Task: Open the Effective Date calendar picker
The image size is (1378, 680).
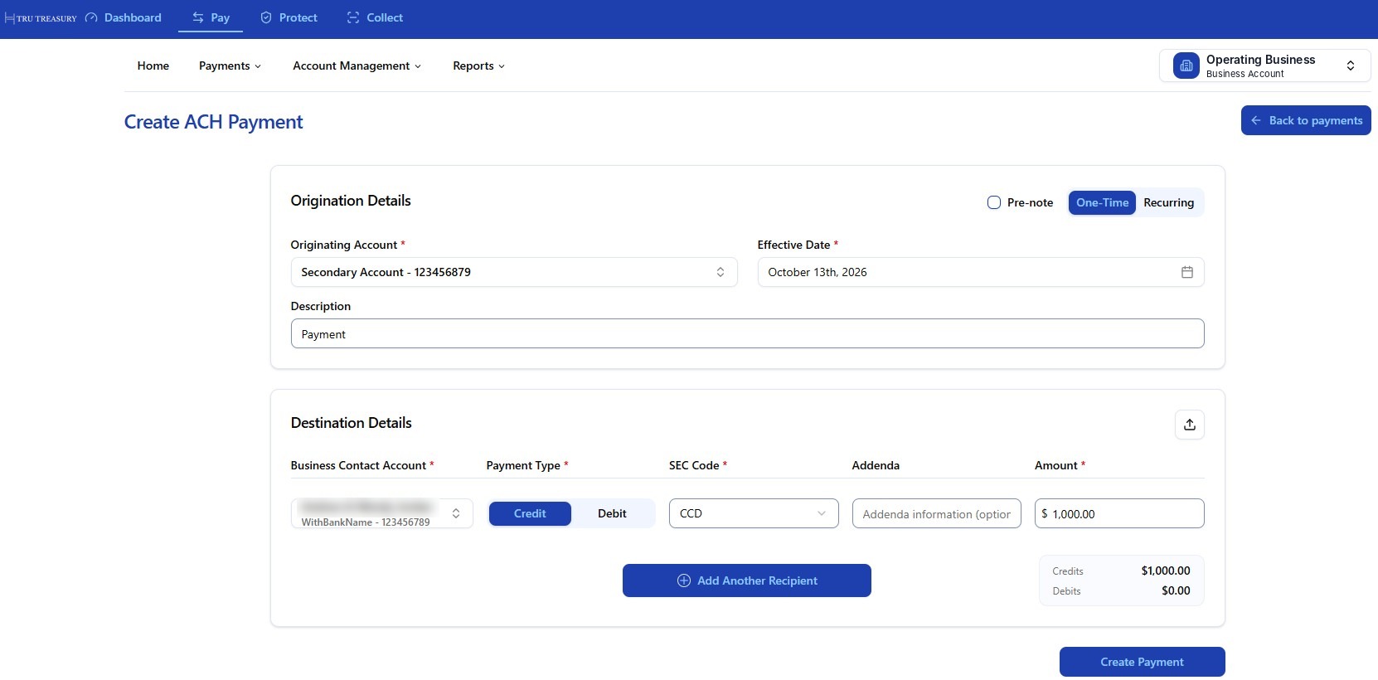Action: (980, 272)
